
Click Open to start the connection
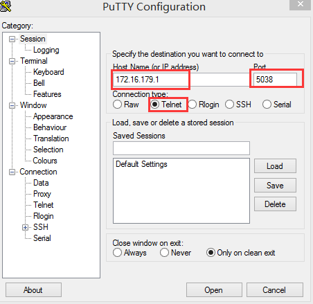214,290
